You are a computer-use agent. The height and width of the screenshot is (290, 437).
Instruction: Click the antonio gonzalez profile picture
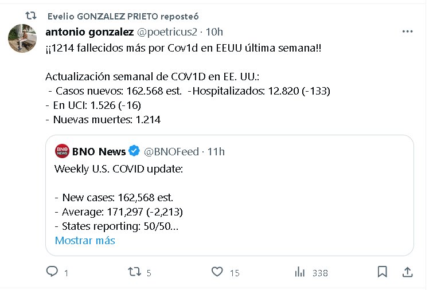[x=24, y=39]
